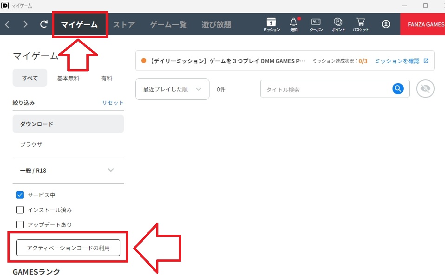Maximize the マイゲーム window

coord(425,6)
